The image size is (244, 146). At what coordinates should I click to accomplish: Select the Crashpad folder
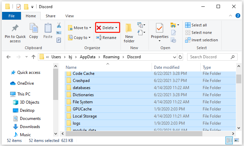tap(150, 81)
